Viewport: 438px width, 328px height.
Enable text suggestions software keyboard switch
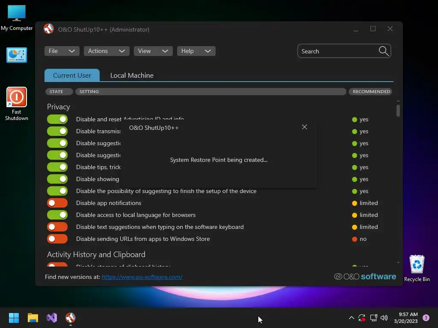(57, 227)
